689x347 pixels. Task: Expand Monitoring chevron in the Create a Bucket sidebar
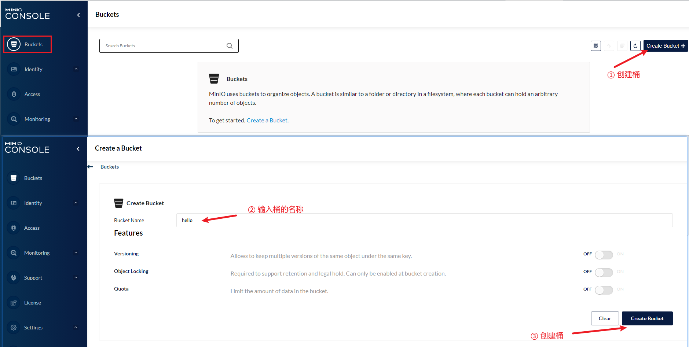coord(76,253)
